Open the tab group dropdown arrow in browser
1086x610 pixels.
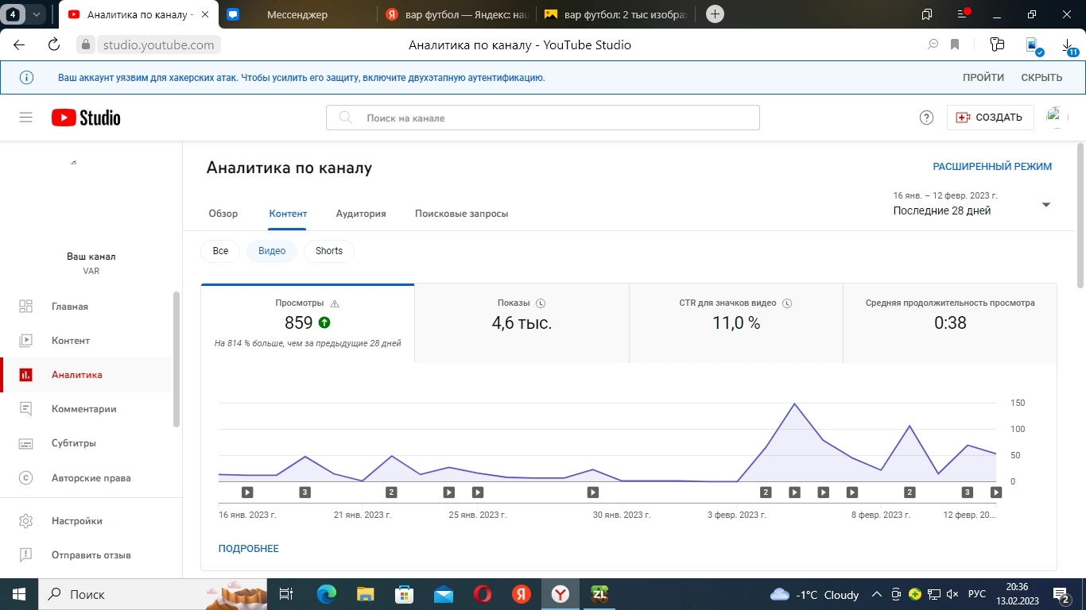click(x=36, y=14)
